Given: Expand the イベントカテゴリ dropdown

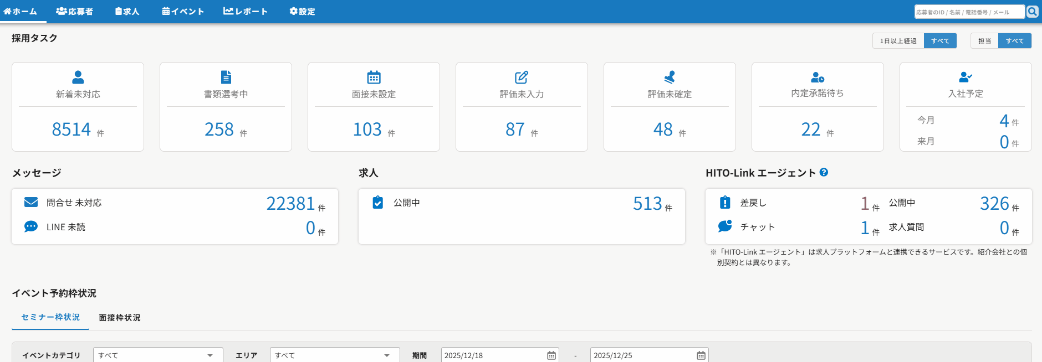Looking at the screenshot, I should pos(158,355).
